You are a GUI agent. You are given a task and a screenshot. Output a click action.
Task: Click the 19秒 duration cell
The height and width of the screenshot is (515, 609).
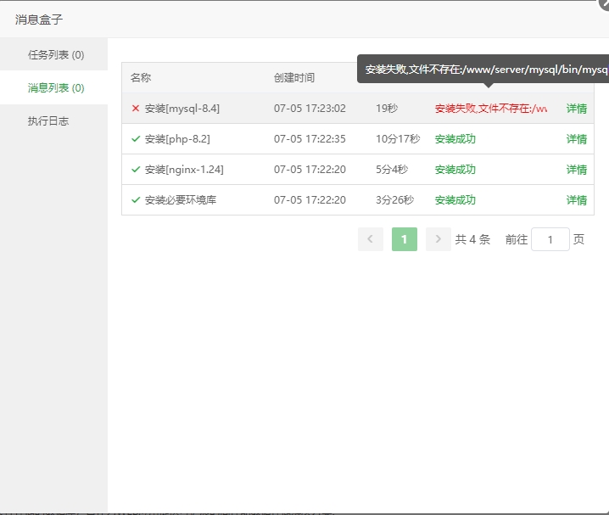[x=387, y=109]
